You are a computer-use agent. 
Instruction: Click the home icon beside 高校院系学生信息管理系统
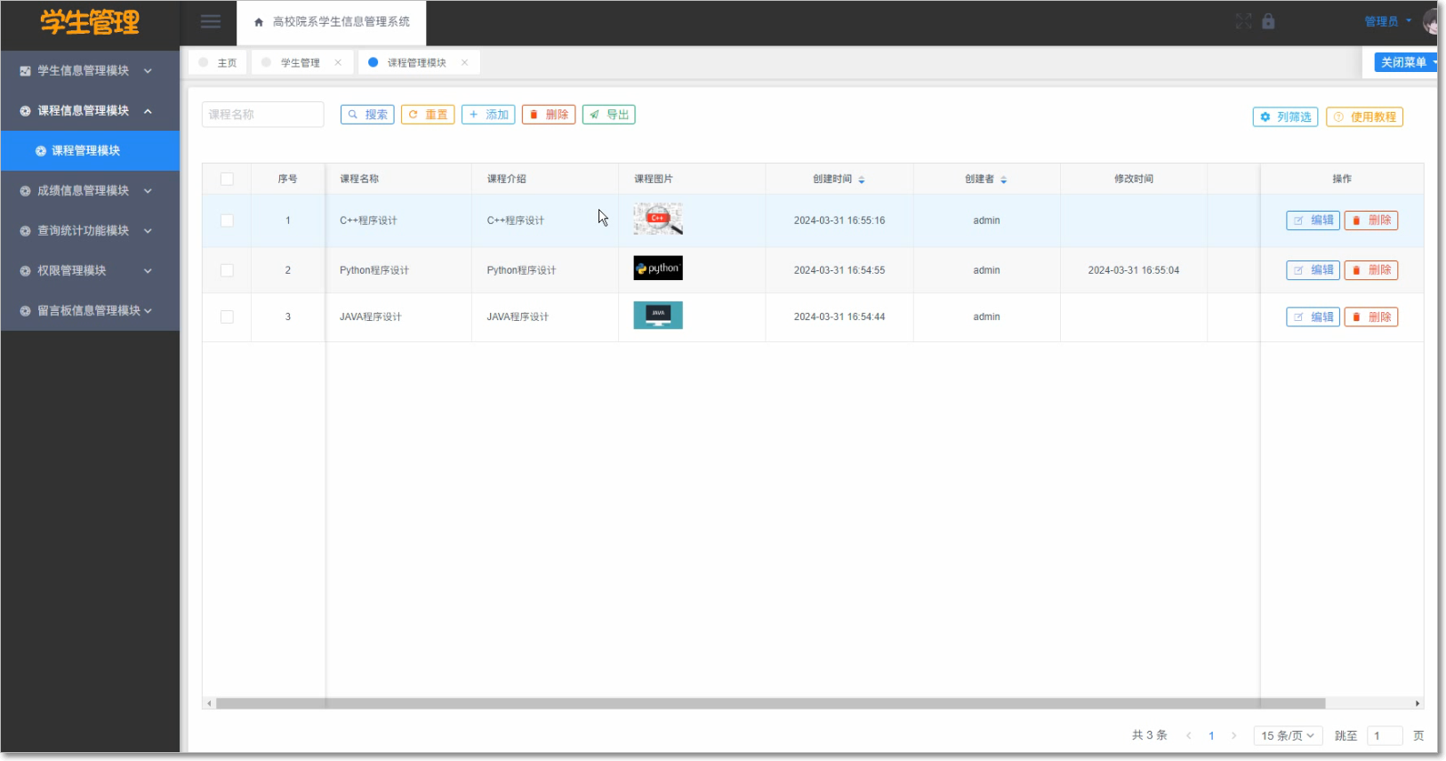point(259,22)
